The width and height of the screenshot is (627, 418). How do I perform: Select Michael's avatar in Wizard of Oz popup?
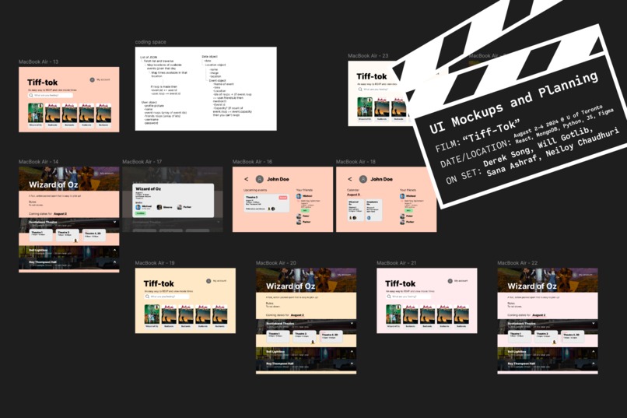(x=138, y=207)
